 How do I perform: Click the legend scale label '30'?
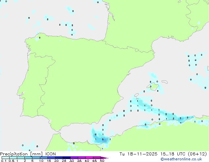[72, 161]
